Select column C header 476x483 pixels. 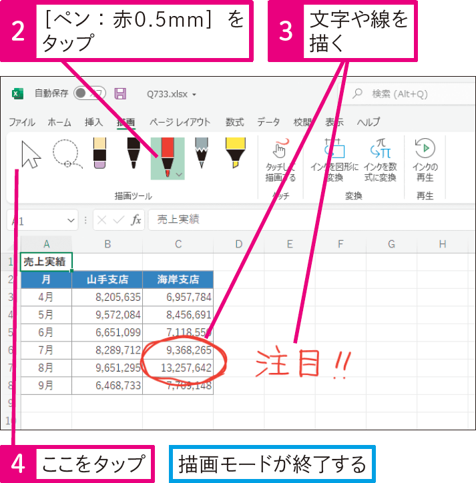pyautogui.click(x=178, y=244)
